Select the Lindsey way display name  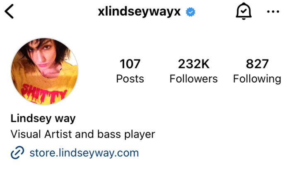(x=43, y=119)
